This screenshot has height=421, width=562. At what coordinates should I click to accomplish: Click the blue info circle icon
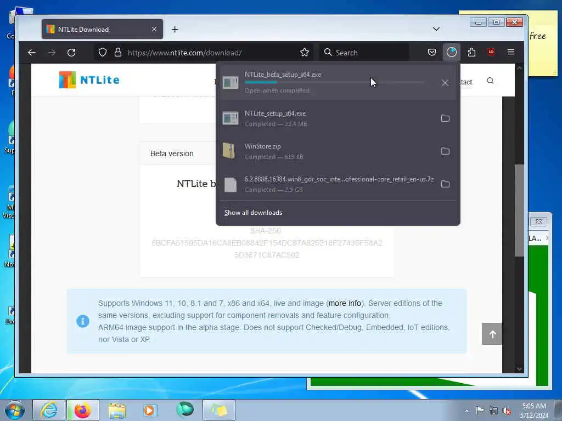tap(83, 321)
